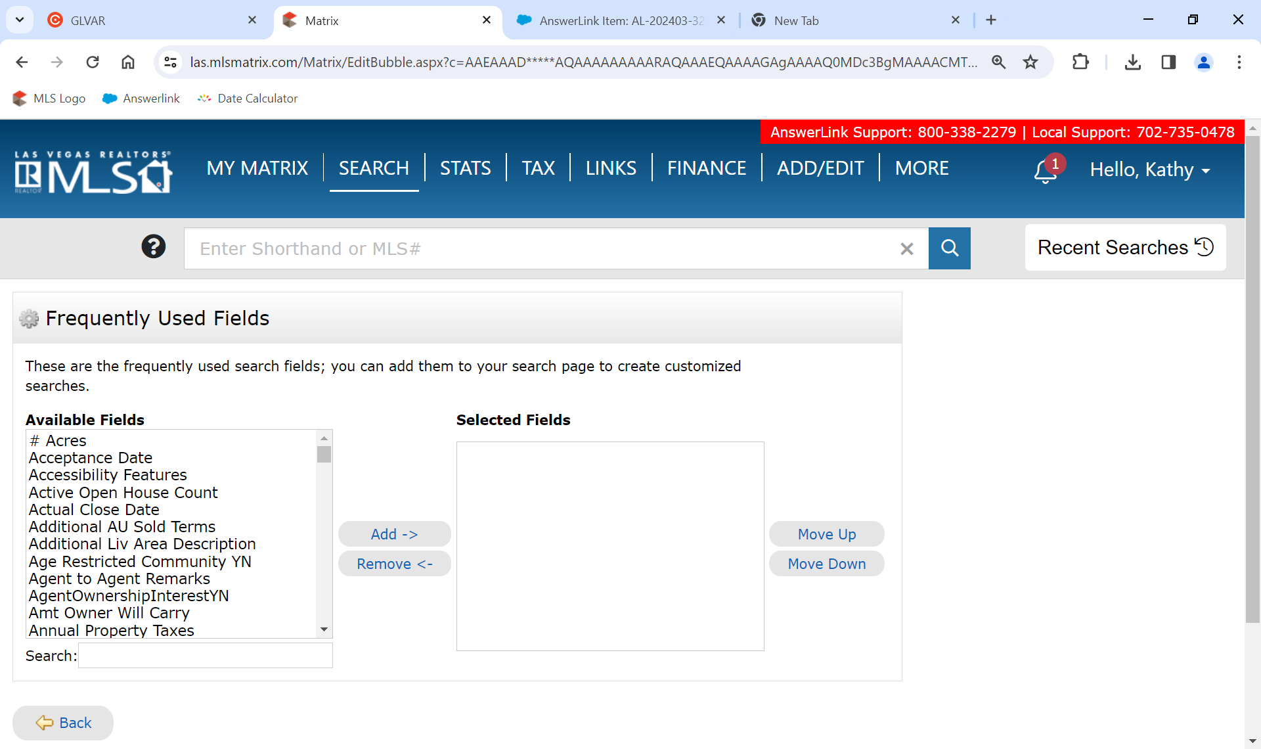Image resolution: width=1261 pixels, height=749 pixels.
Task: Click the Search field below Available Fields
Action: [x=205, y=656]
